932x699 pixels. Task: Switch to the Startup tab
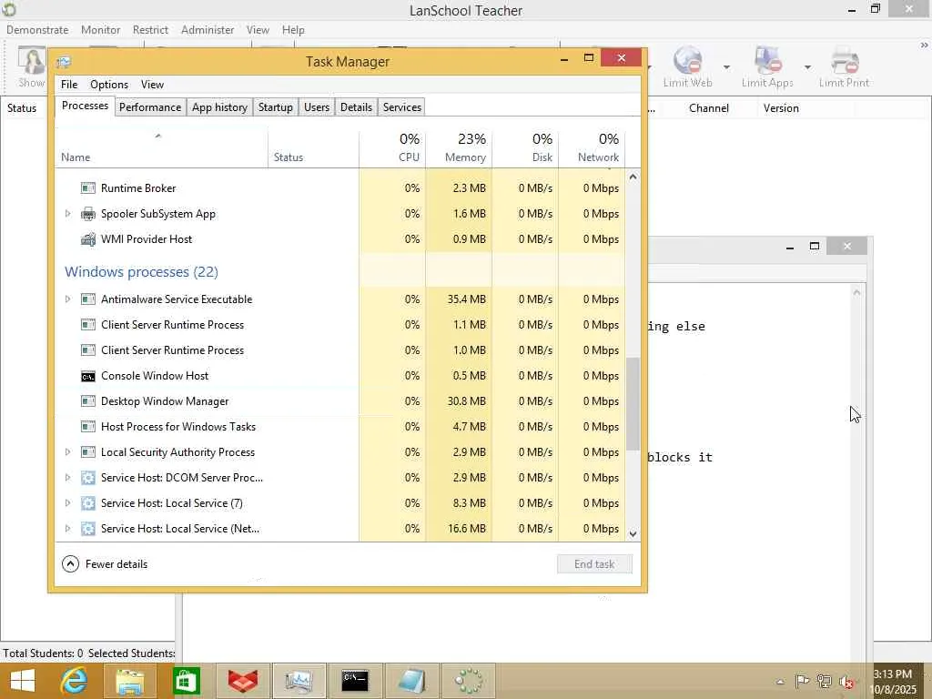pos(275,107)
